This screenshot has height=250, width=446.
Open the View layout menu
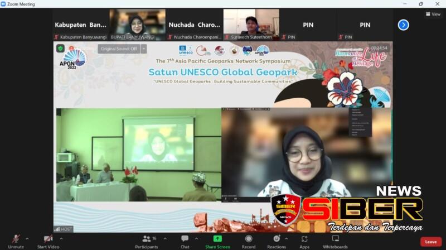pyautogui.click(x=433, y=14)
